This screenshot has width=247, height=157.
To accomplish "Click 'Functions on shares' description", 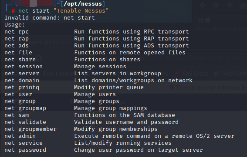I will tap(107, 60).
